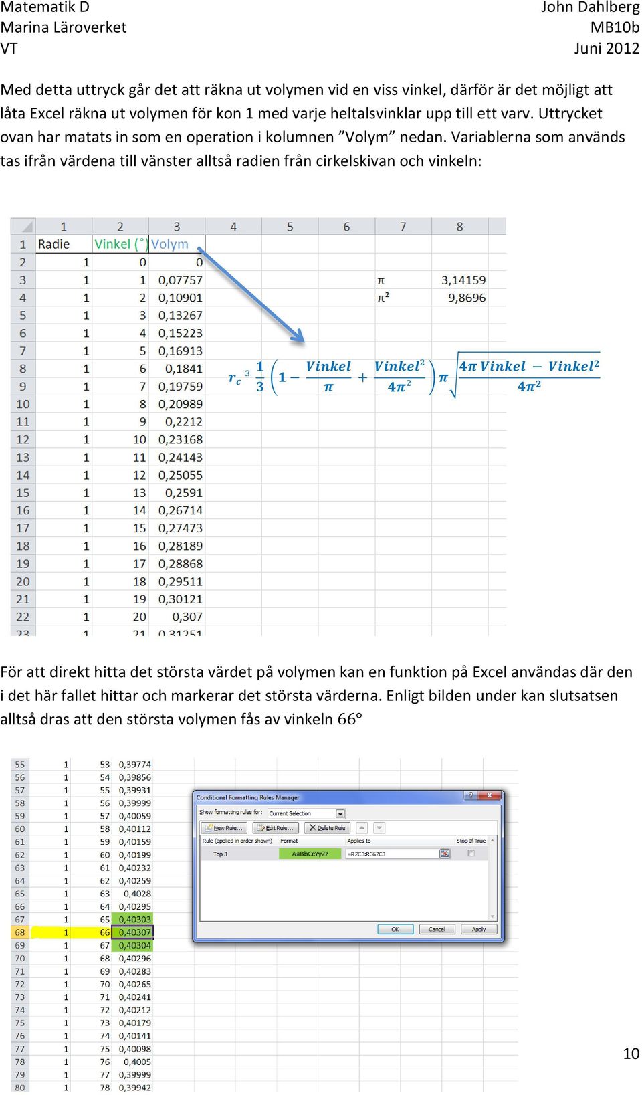
Task: Click the Volym header cell
Action: tap(177, 244)
